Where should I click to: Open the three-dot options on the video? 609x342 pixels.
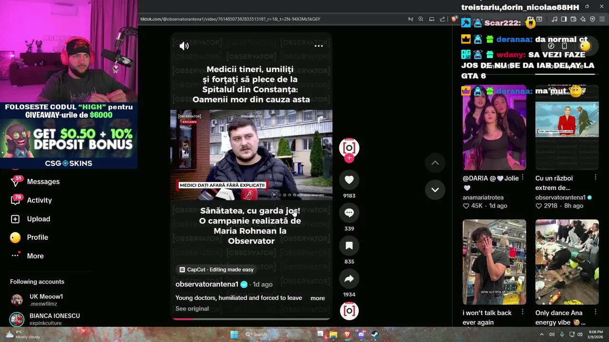(319, 46)
